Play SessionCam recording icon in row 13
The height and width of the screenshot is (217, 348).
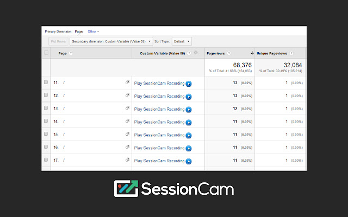[x=189, y=110]
